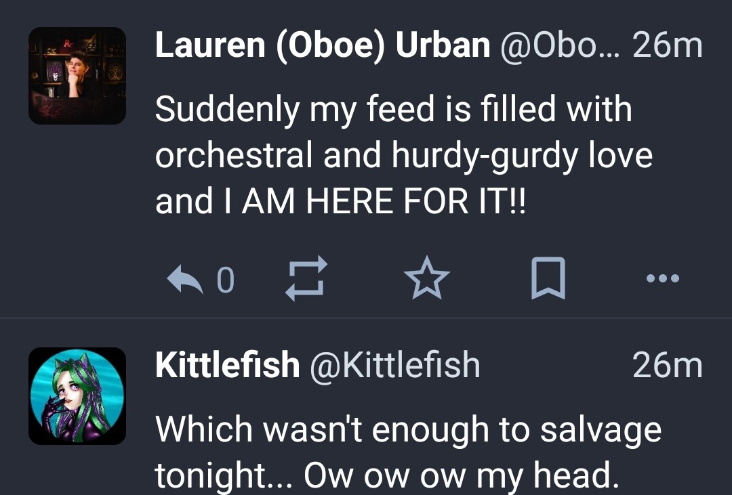The width and height of the screenshot is (732, 495).
Task: Open the 26m timestamp on Lauren's post
Action: click(667, 46)
